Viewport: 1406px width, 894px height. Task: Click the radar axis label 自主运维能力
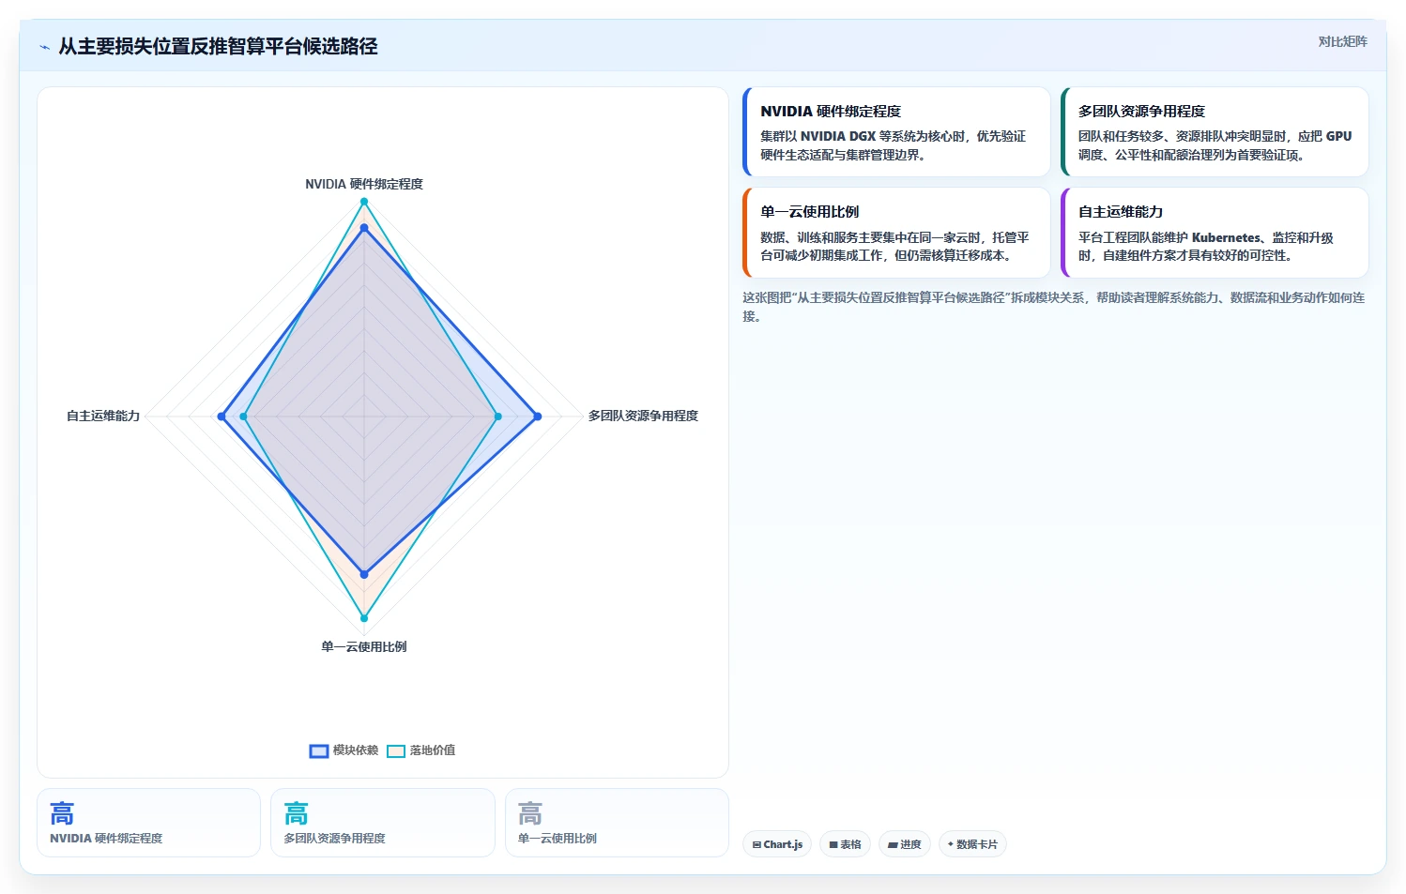103,416
